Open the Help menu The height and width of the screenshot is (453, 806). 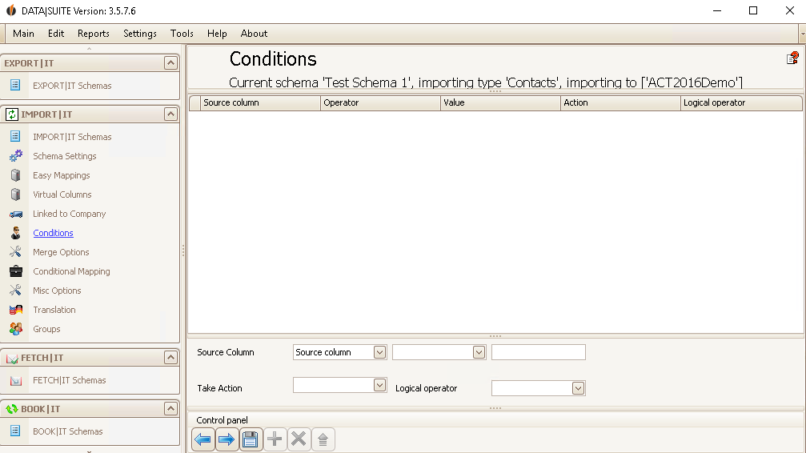click(217, 34)
